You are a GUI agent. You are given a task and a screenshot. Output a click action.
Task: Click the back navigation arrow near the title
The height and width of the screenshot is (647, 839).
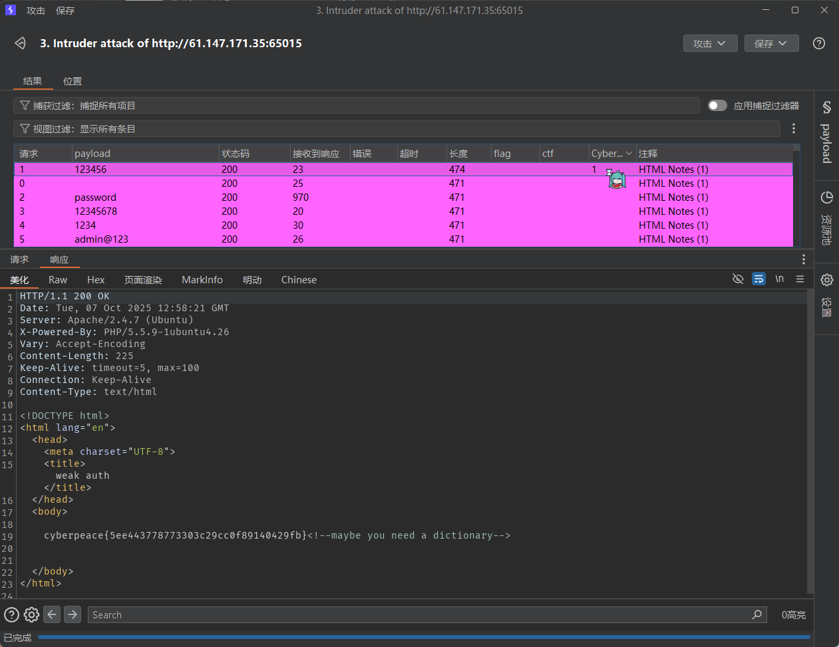click(20, 43)
